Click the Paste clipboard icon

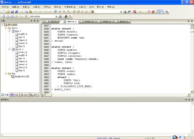30,12
